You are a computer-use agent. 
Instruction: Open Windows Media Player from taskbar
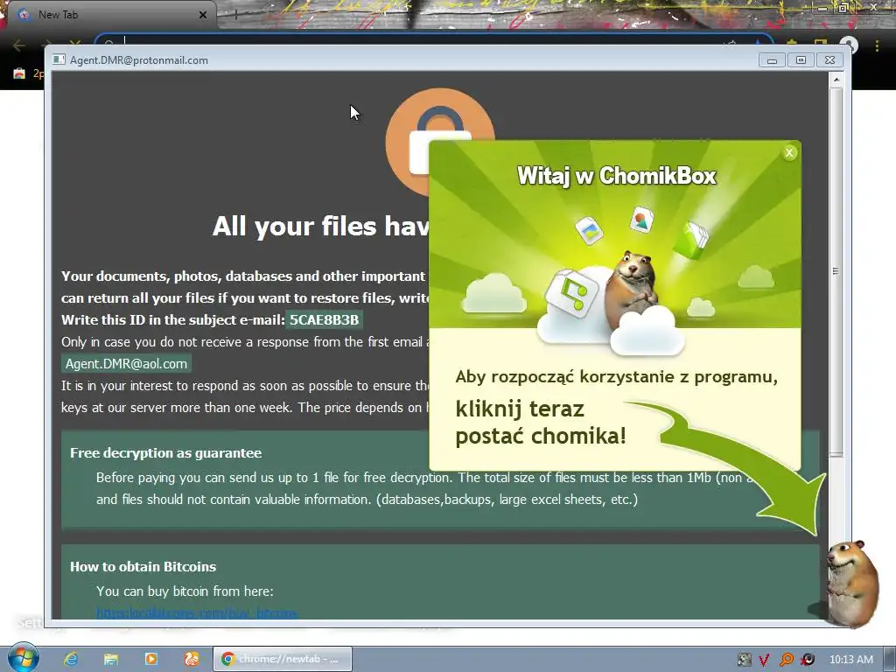[150, 659]
